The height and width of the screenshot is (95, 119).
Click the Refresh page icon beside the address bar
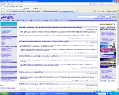coord(93,4)
